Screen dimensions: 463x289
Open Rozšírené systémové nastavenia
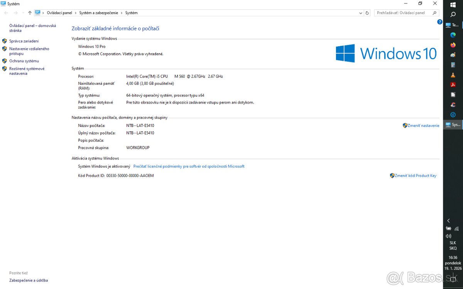pos(27,71)
